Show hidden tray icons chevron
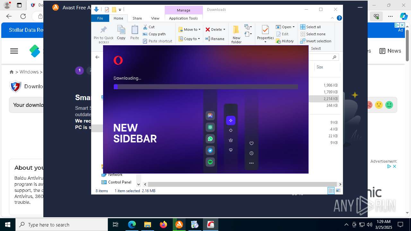Image resolution: width=411 pixels, height=231 pixels. 346,225
